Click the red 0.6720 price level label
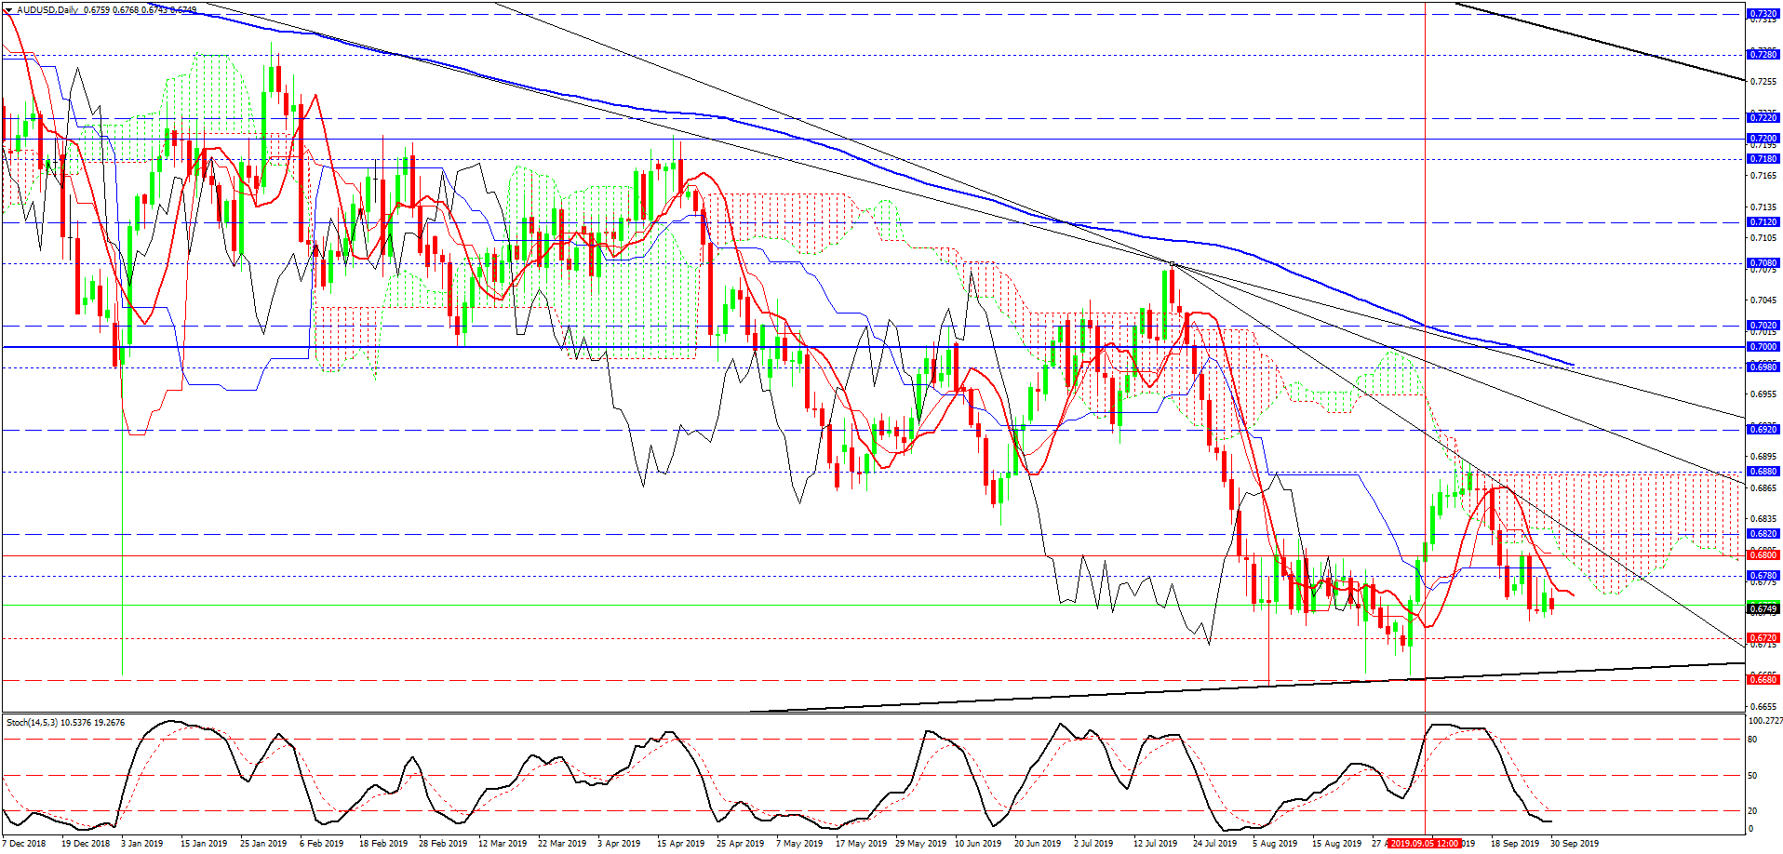The width and height of the screenshot is (1783, 854). [x=1763, y=639]
